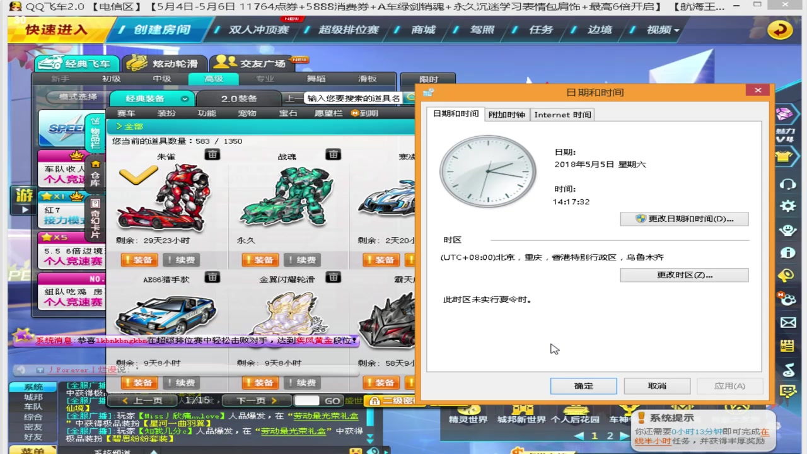
Task: Select the 高级 room level tab
Action: (x=214, y=79)
